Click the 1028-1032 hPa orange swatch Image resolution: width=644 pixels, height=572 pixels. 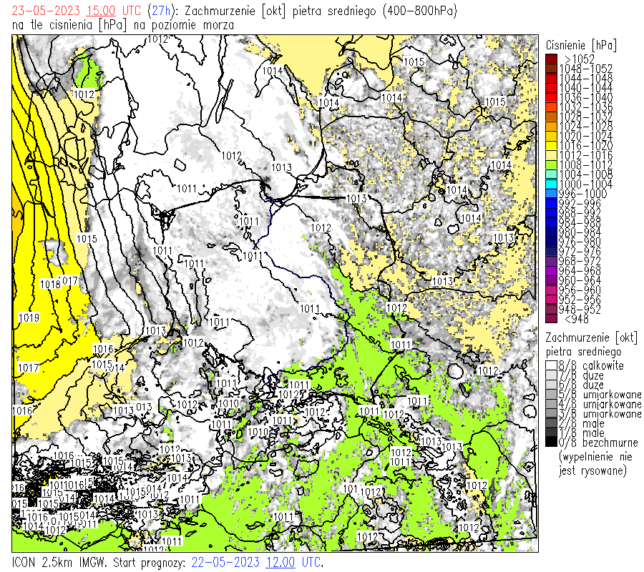point(551,117)
